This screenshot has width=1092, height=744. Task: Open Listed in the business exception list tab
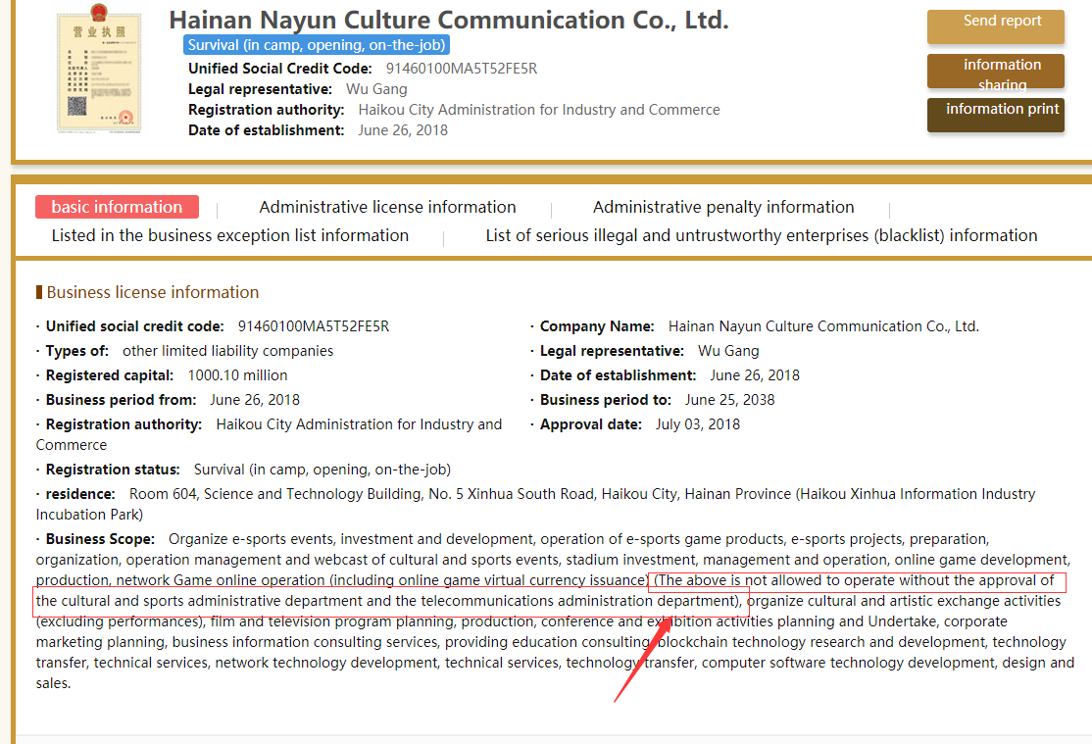coord(229,235)
